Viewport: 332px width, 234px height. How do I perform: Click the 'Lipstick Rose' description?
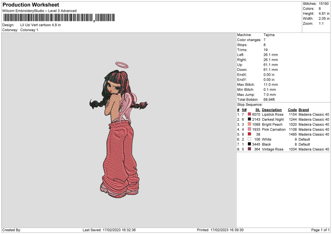(x=273, y=114)
